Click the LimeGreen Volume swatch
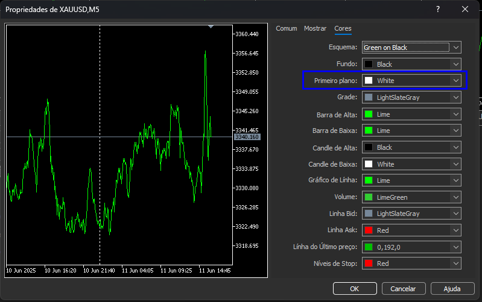482x302 pixels. click(x=369, y=197)
